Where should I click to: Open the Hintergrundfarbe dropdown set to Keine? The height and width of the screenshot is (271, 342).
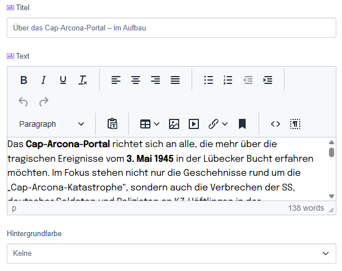pos(171,254)
